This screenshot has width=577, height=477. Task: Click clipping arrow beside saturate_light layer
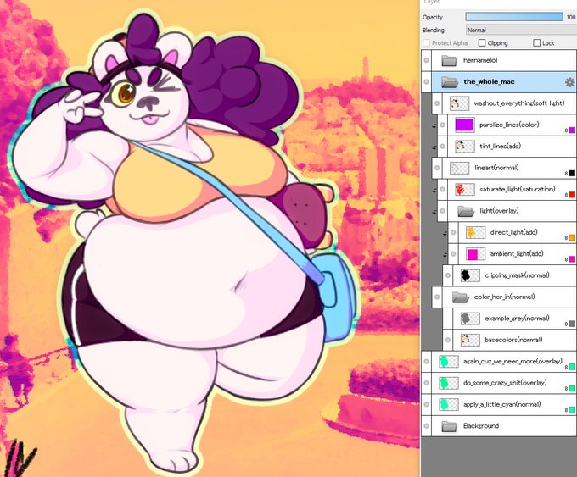coord(434,191)
